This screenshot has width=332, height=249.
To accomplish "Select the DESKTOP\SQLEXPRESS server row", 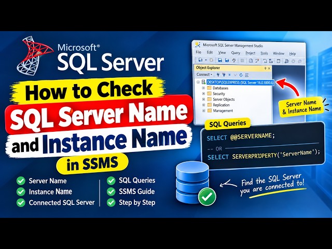I will click(x=240, y=82).
